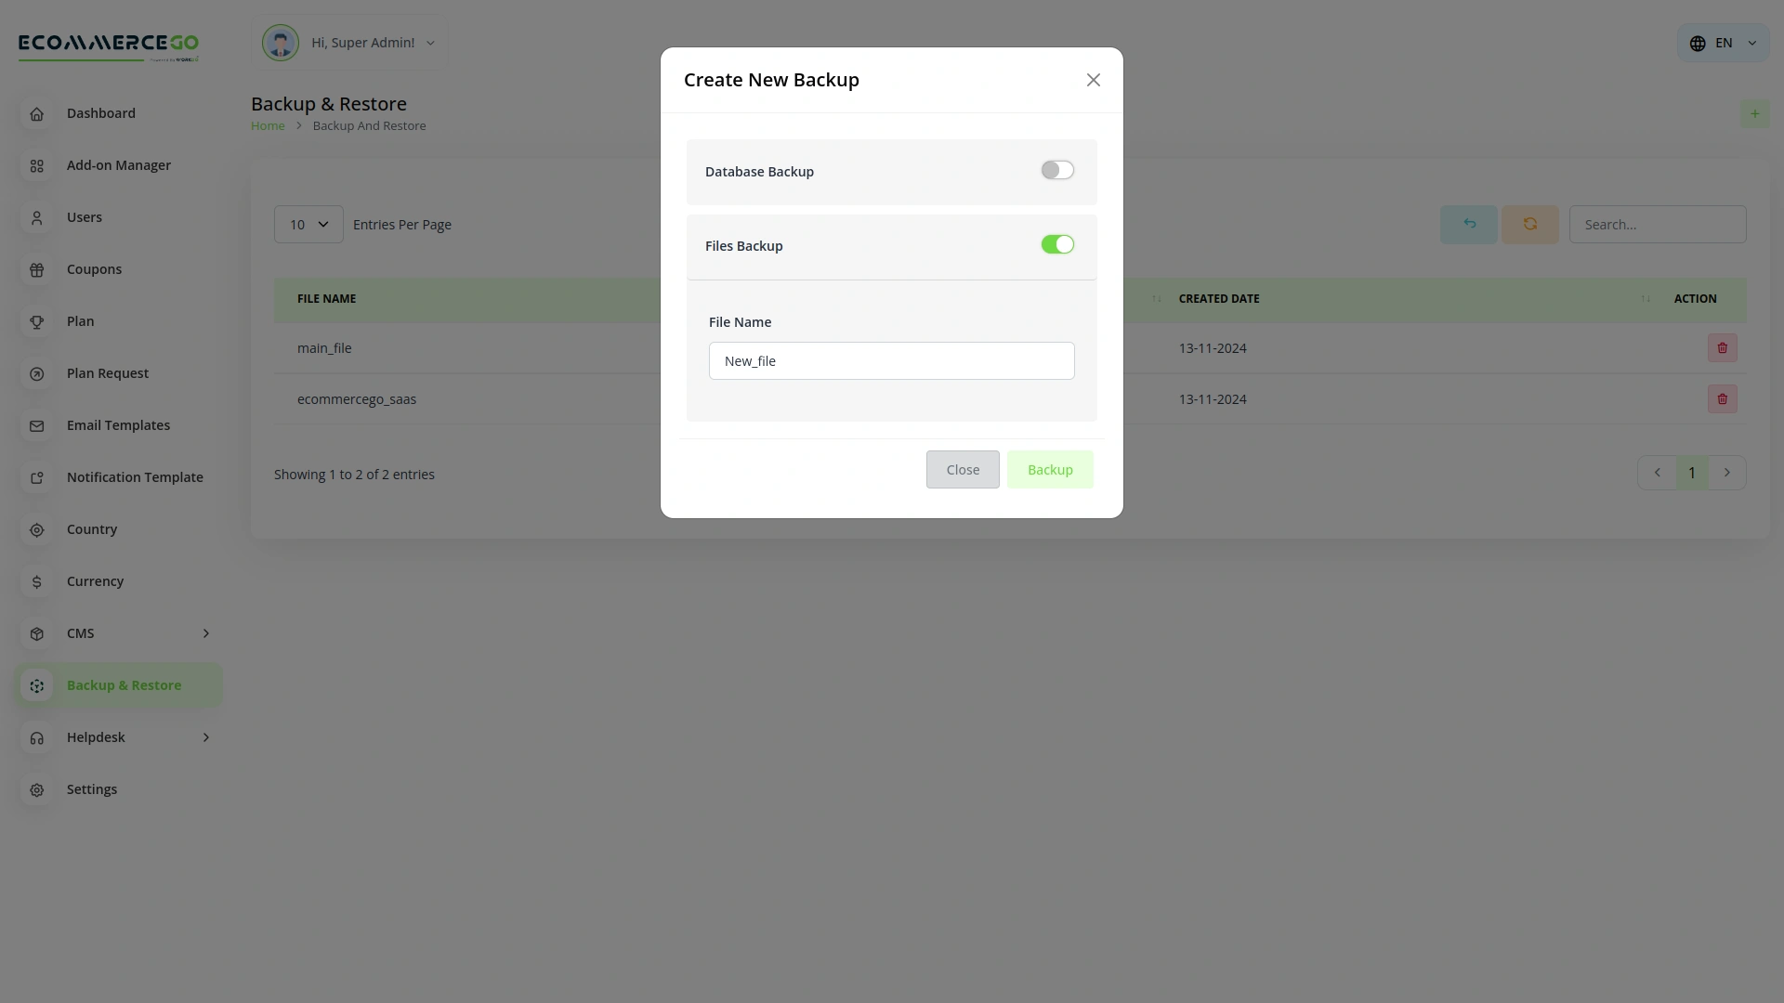Image resolution: width=1784 pixels, height=1003 pixels.
Task: Open the EN language dropdown
Action: pyautogui.click(x=1724, y=44)
